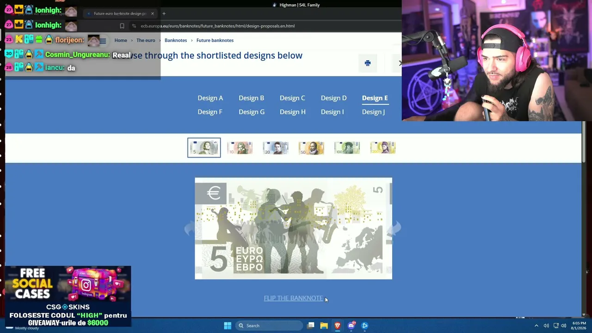The image size is (592, 333).
Task: Select the Design A tab
Action: [210, 98]
